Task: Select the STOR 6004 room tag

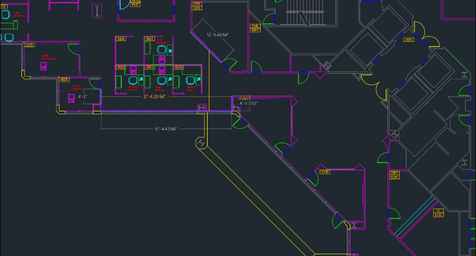Action: 255,28
